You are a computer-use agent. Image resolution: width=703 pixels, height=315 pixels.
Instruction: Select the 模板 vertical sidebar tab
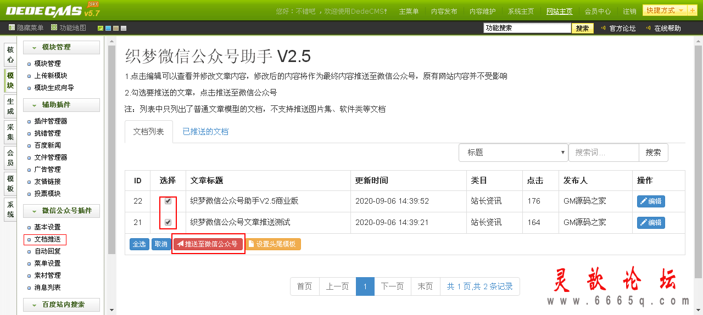pos(10,184)
